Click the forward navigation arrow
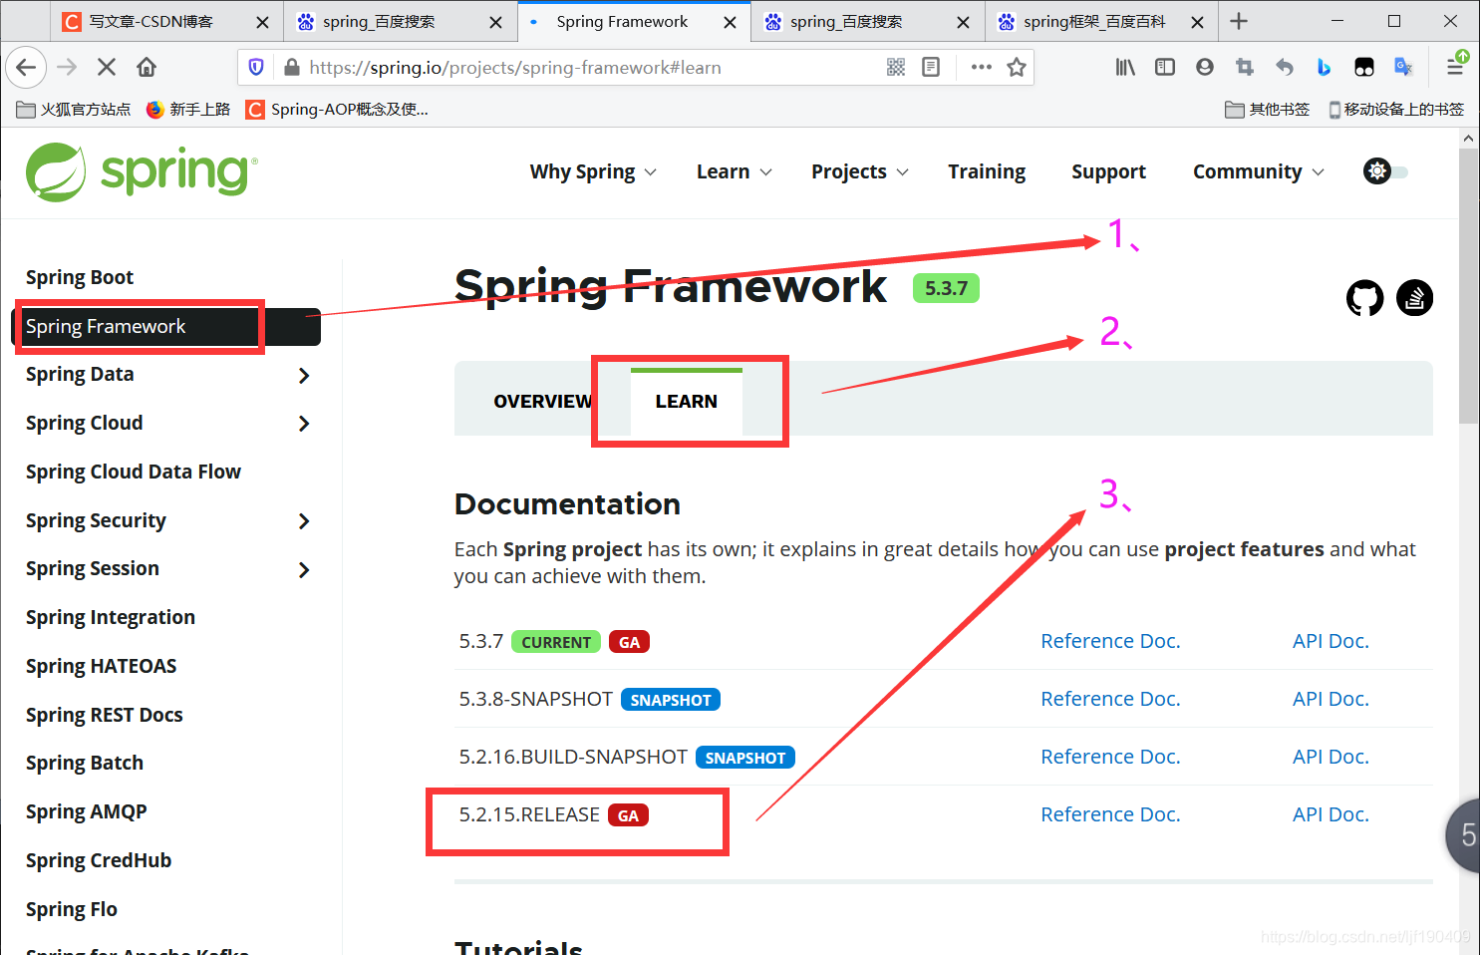 67,67
